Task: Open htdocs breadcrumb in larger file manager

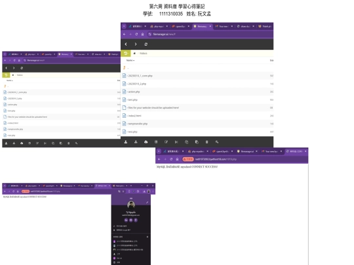Action: click(144, 54)
